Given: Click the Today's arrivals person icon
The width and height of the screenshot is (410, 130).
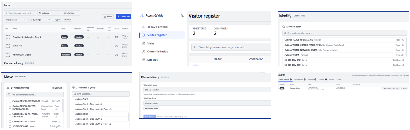Looking at the screenshot, I should (x=144, y=27).
